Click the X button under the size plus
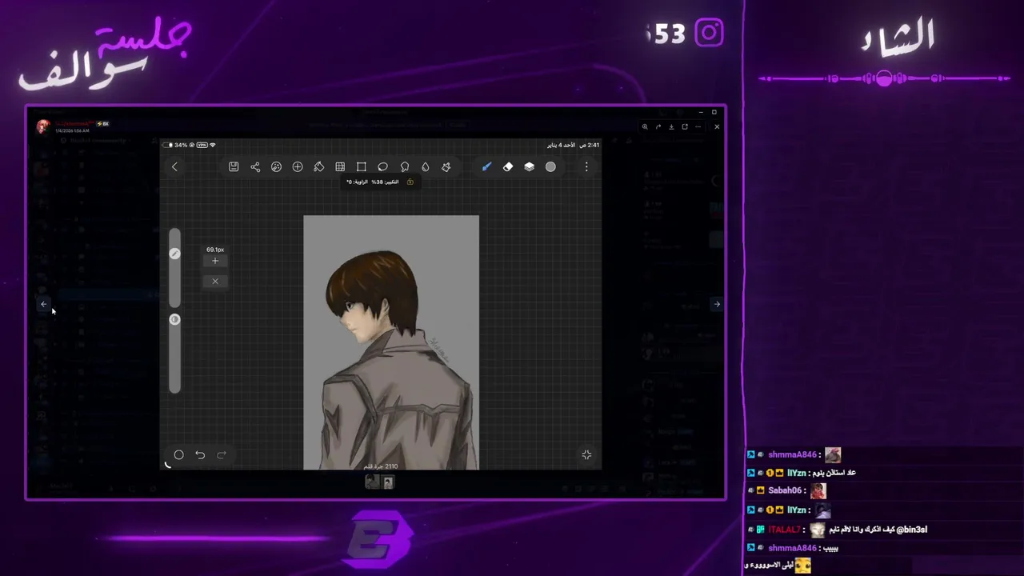Viewport: 1024px width, 576px height. [x=215, y=281]
